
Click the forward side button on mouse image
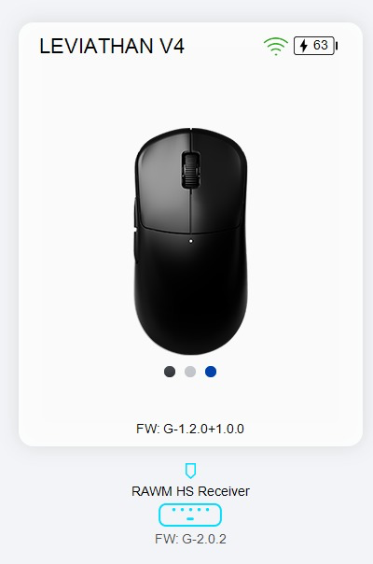(136, 212)
